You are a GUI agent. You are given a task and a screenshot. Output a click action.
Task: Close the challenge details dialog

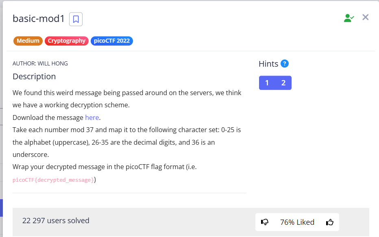(366, 17)
